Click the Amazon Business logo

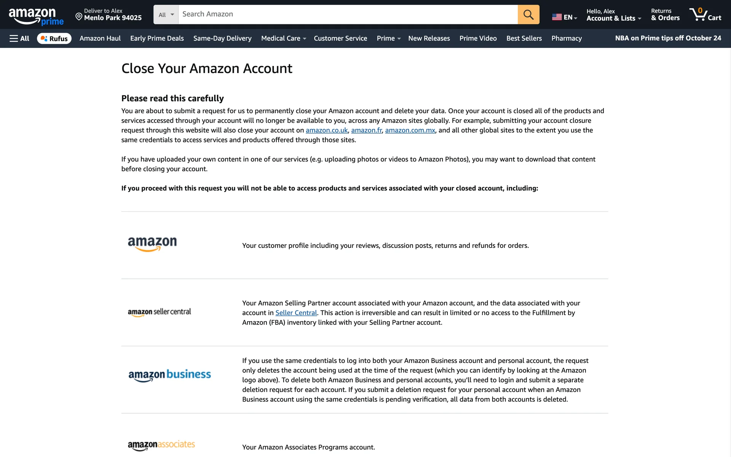169,375
